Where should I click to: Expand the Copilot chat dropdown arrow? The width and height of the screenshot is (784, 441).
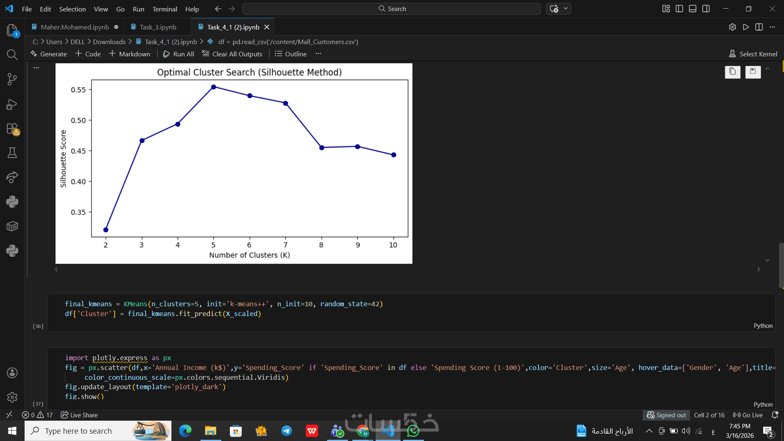(566, 9)
